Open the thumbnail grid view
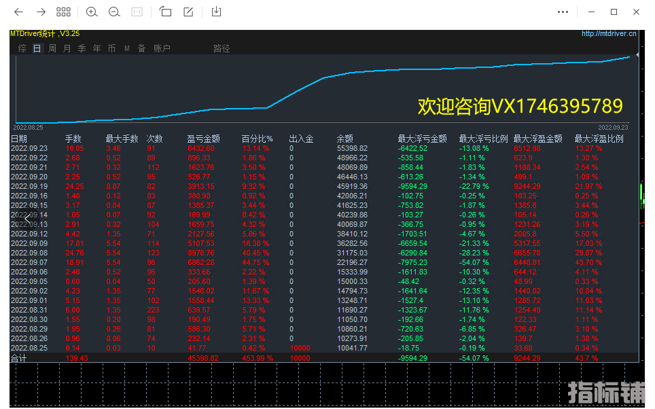655x409 pixels. pyautogui.click(x=63, y=12)
